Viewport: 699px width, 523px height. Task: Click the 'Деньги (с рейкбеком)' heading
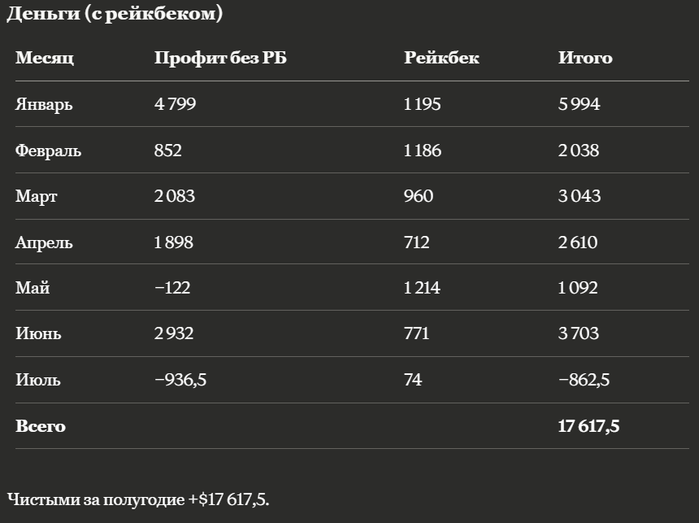[114, 14]
